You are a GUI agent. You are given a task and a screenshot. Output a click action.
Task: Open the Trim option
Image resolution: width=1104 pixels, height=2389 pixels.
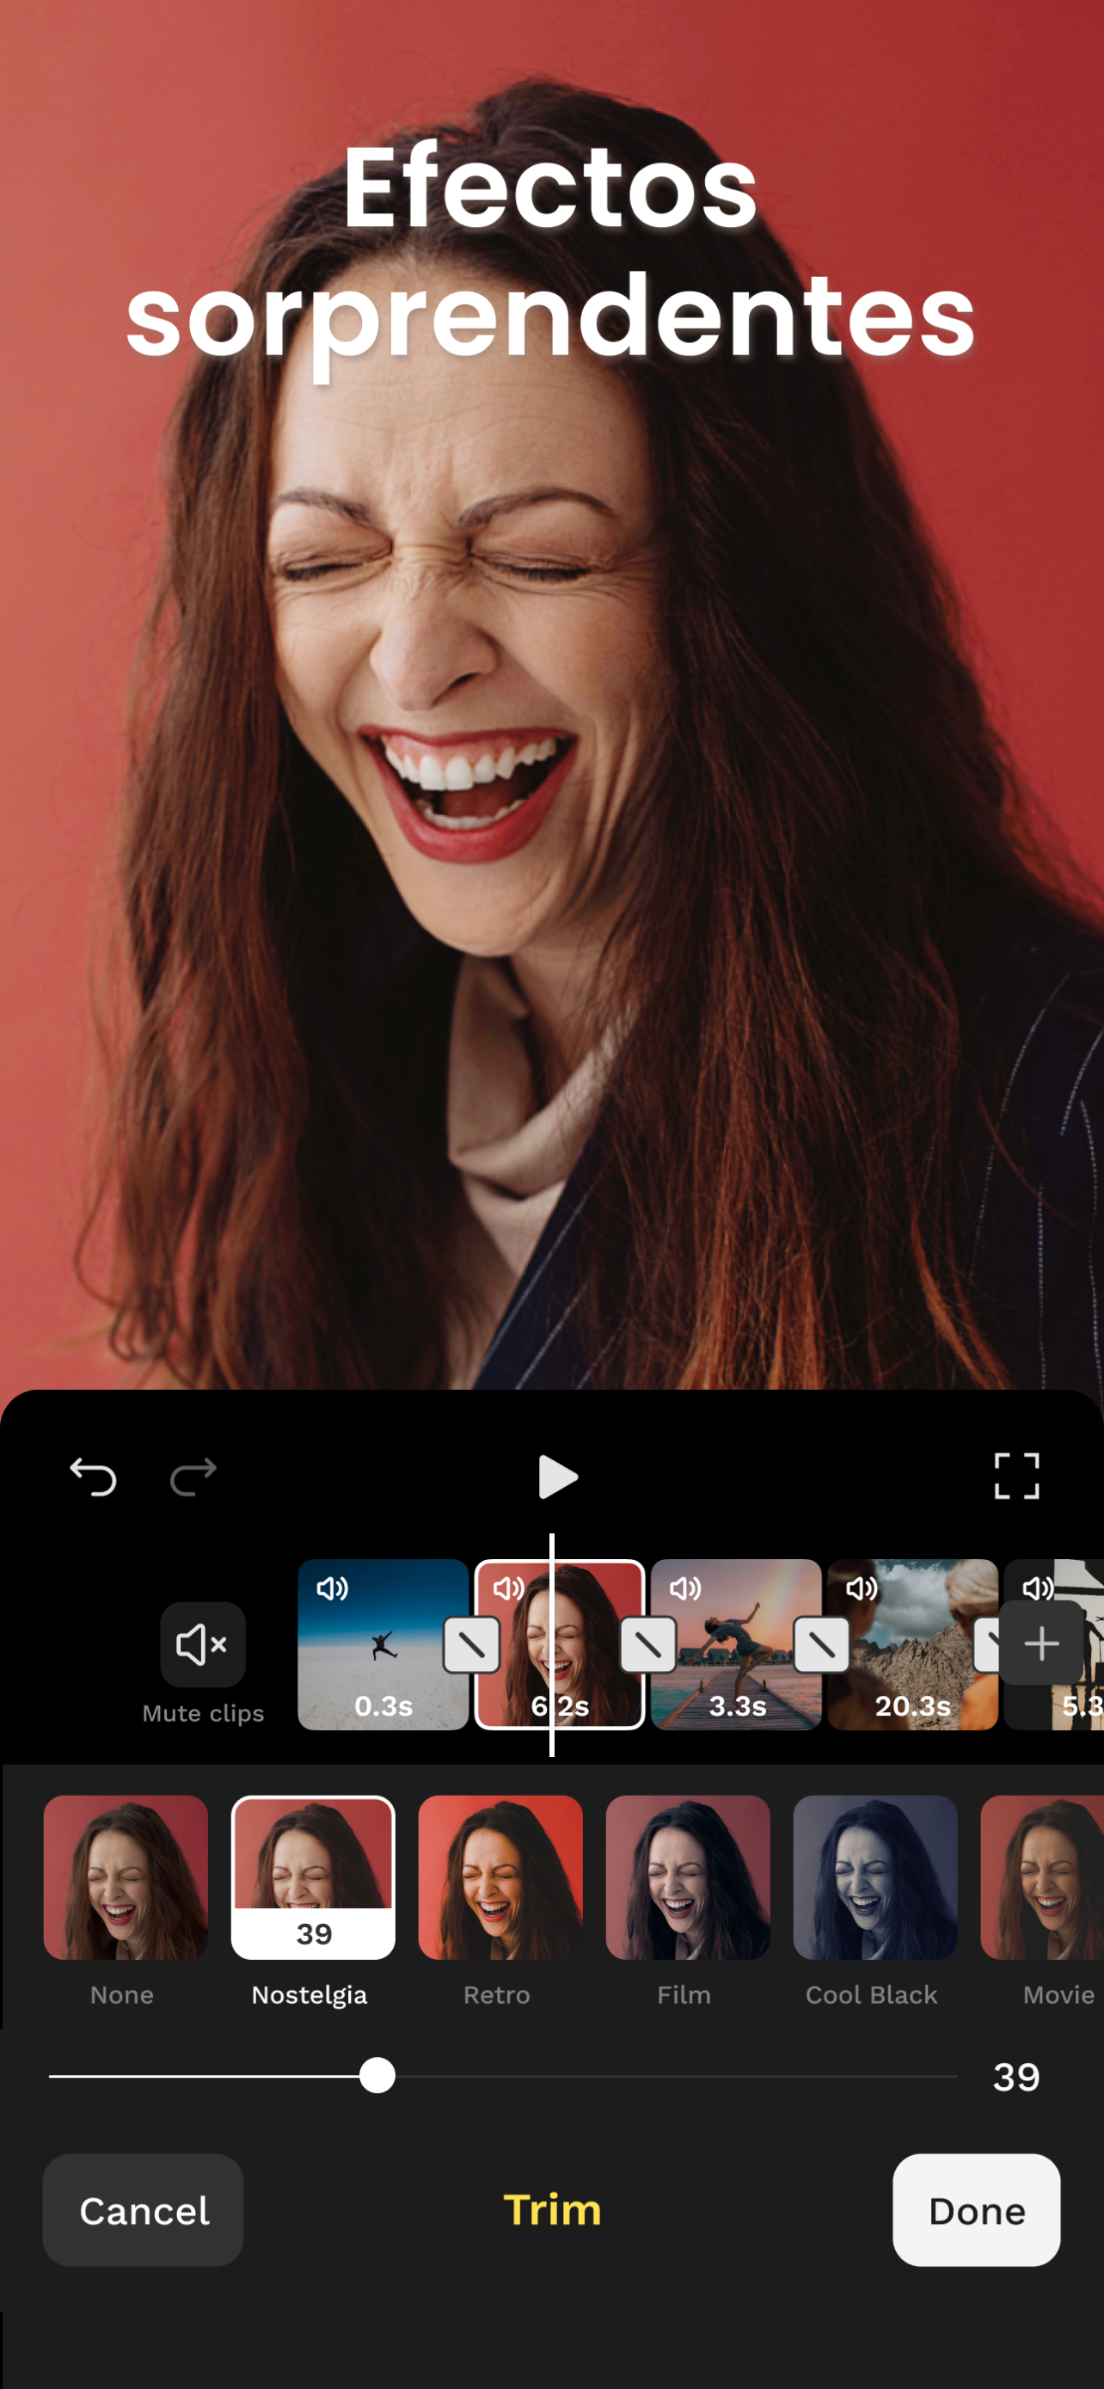(553, 2210)
